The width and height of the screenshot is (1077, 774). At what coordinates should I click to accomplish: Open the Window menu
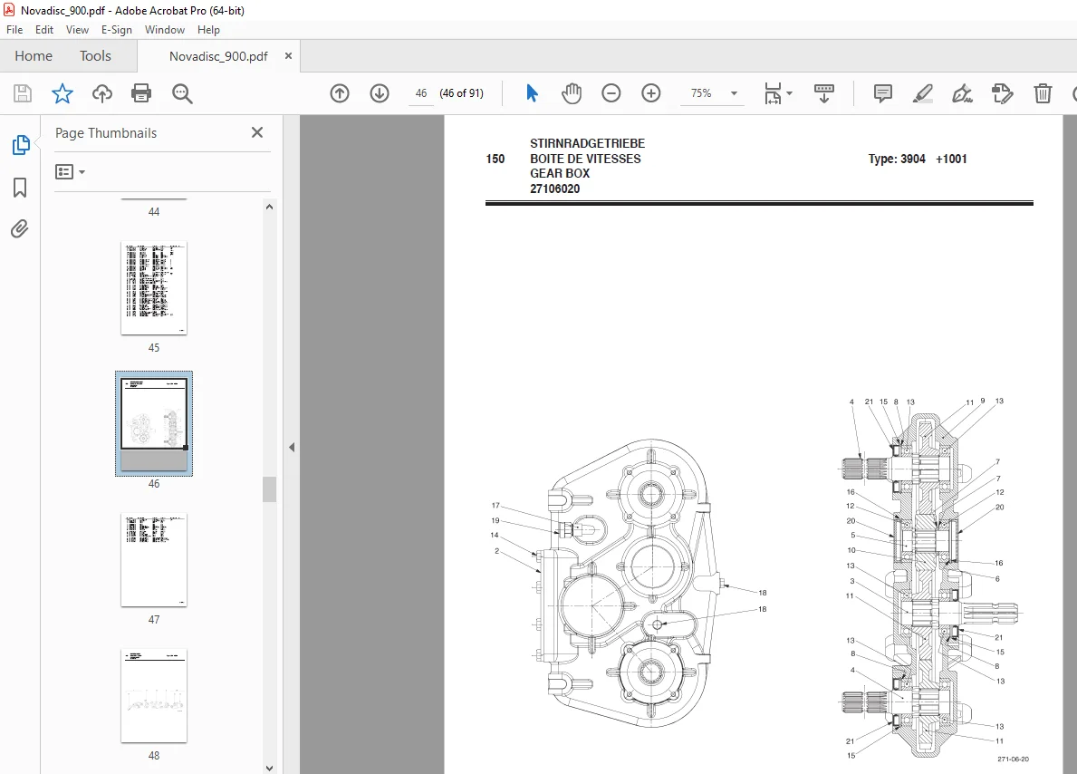164,30
